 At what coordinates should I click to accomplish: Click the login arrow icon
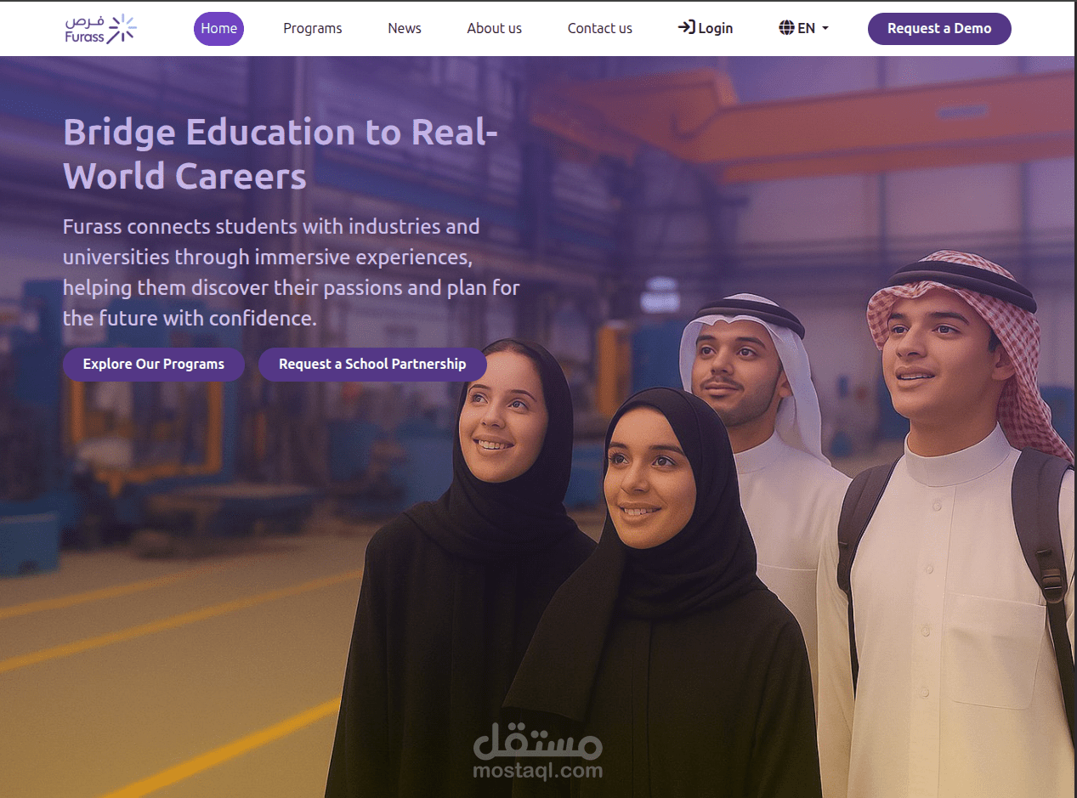686,28
